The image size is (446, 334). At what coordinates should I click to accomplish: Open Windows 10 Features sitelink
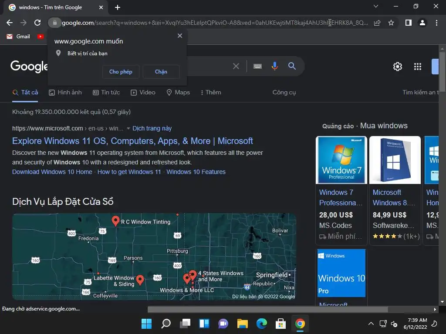[196, 172]
